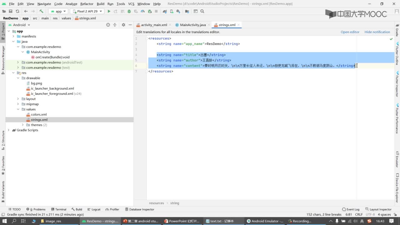Click the Profile app gauge icon
The height and width of the screenshot is (225, 400).
coord(142,11)
